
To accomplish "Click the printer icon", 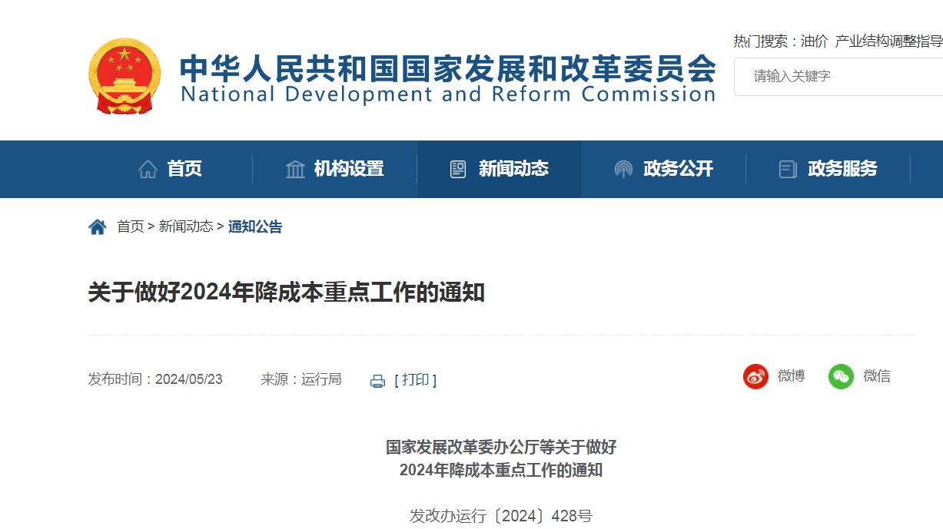I will point(377,381).
